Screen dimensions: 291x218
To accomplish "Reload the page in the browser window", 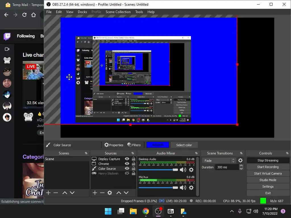I will pyautogui.click(x=24, y=15).
